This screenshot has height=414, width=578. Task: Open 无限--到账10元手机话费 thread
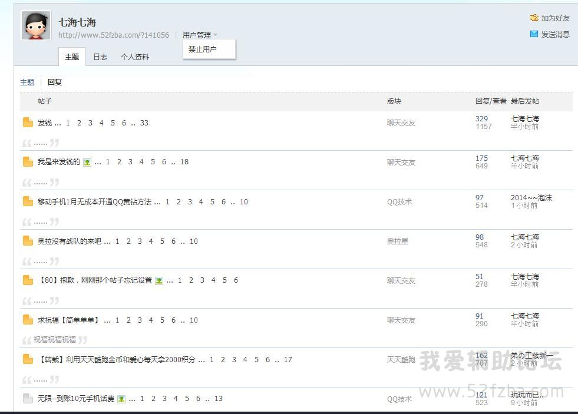[x=75, y=399]
